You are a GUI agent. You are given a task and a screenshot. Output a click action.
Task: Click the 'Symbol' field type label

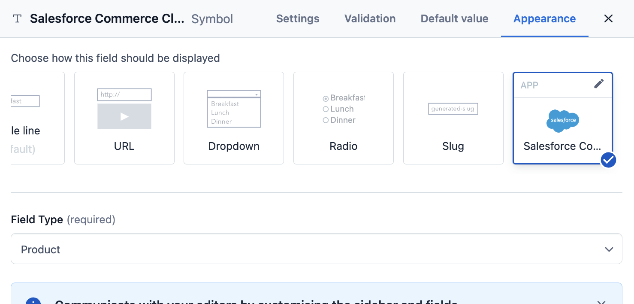coord(212,19)
